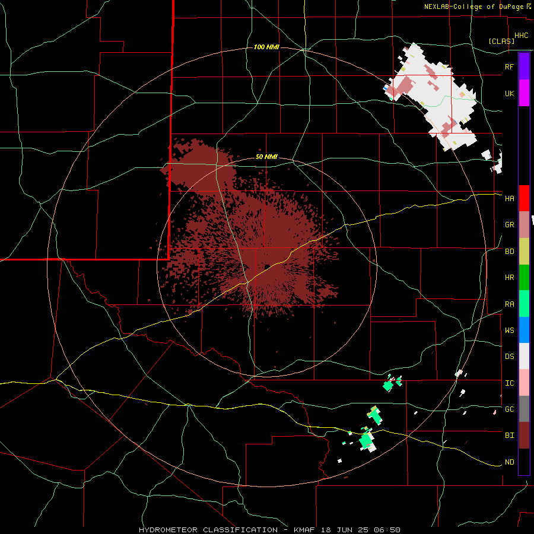This screenshot has height=534, width=534.
Task: Click the GR legend label
Action: [509, 225]
